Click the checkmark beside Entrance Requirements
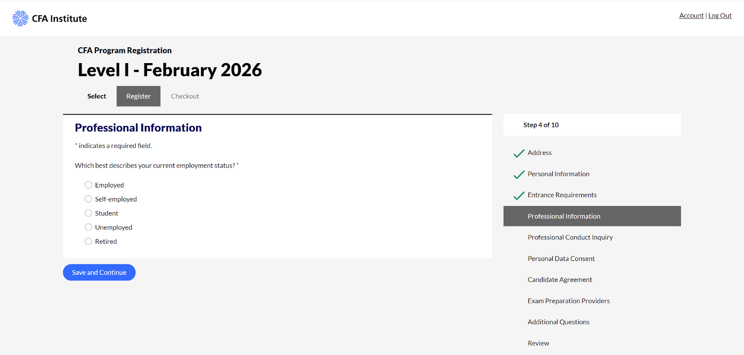The height and width of the screenshot is (355, 744). point(519,195)
